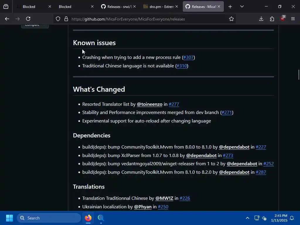Bookmark this page with the star icon
Image resolution: width=300 pixels, height=225 pixels.
(x=231, y=19)
